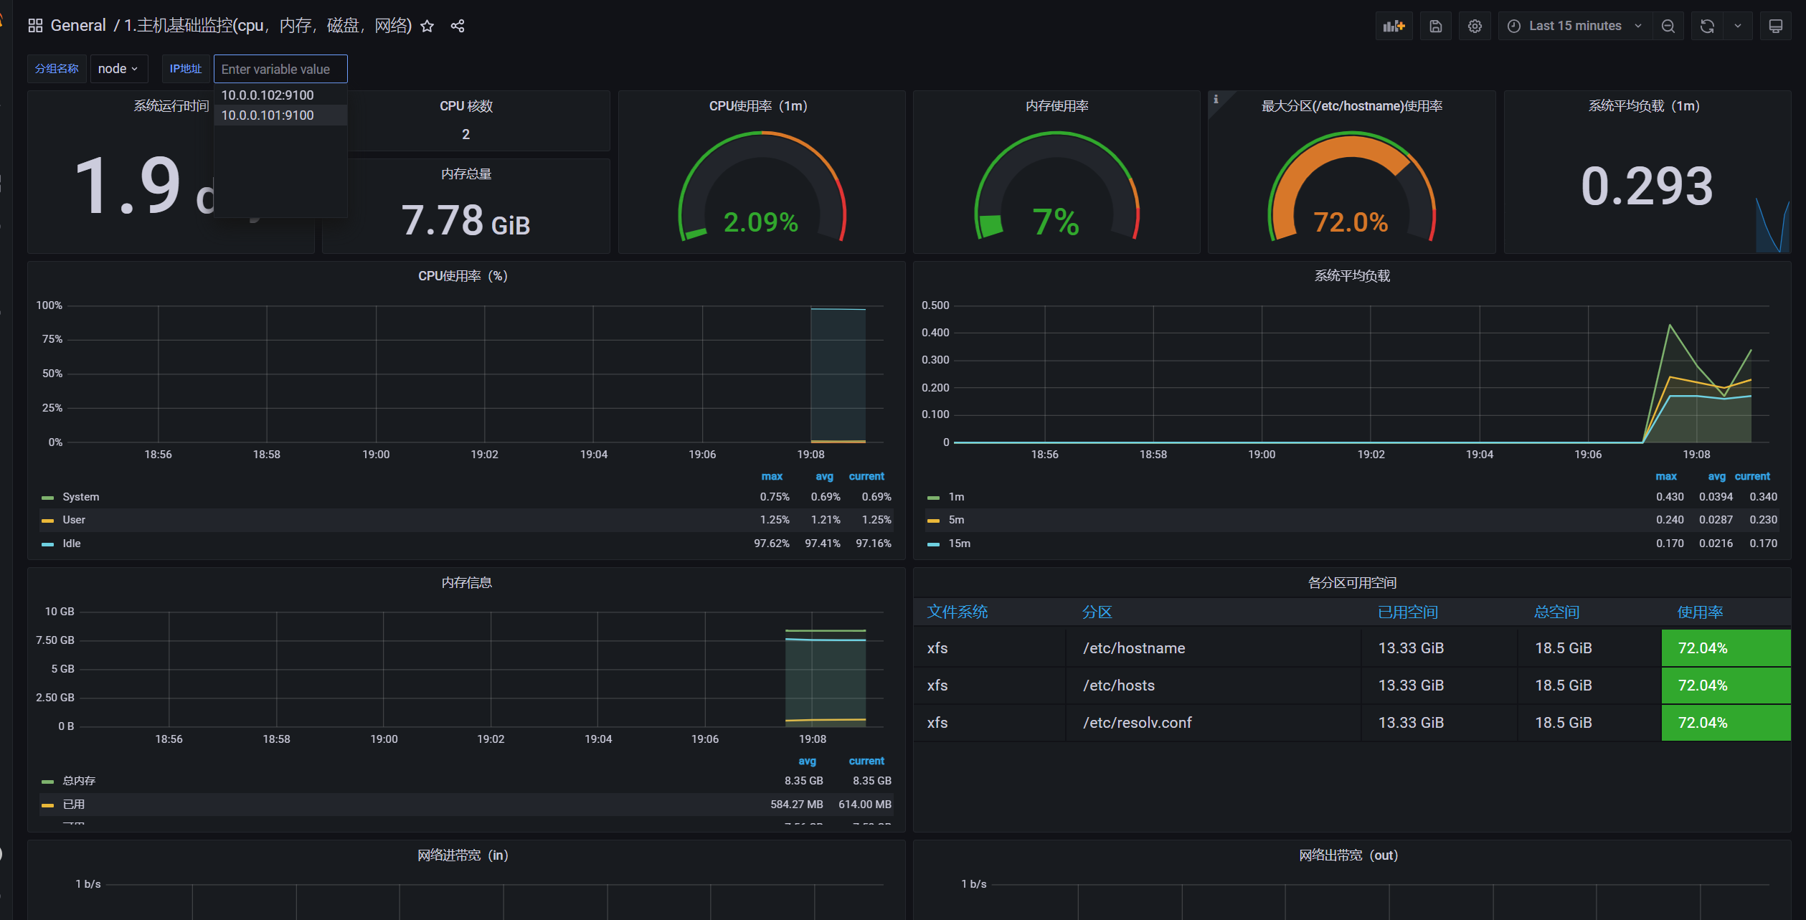Image resolution: width=1806 pixels, height=920 pixels.
Task: Open the 内存使用率 gauge panel menu
Action: pyautogui.click(x=1056, y=106)
